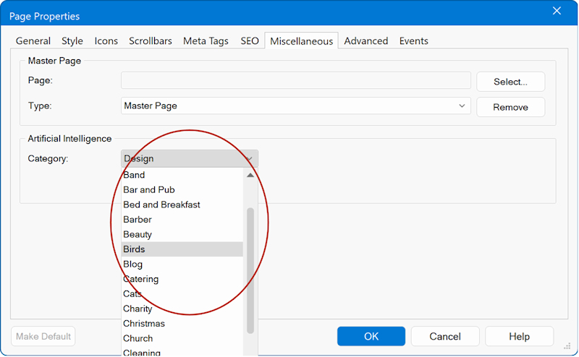Open the Advanced tab
The image size is (579, 357).
tap(365, 41)
